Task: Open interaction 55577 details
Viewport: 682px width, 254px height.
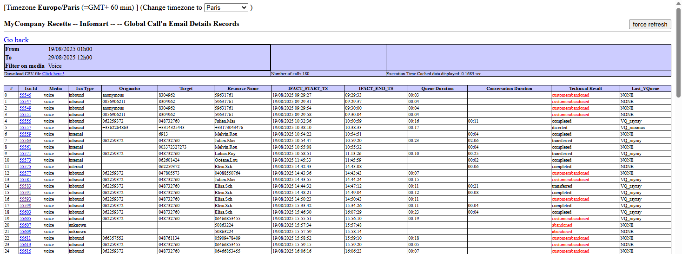Action: tap(25, 173)
